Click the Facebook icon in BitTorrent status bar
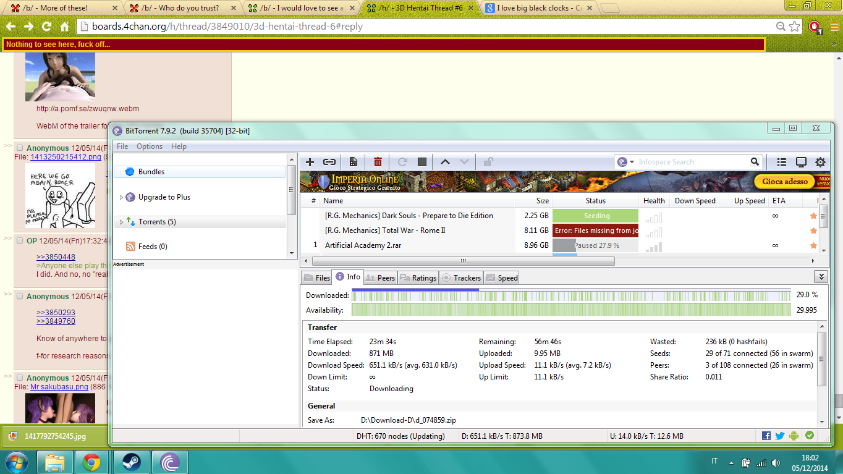 tap(766, 436)
